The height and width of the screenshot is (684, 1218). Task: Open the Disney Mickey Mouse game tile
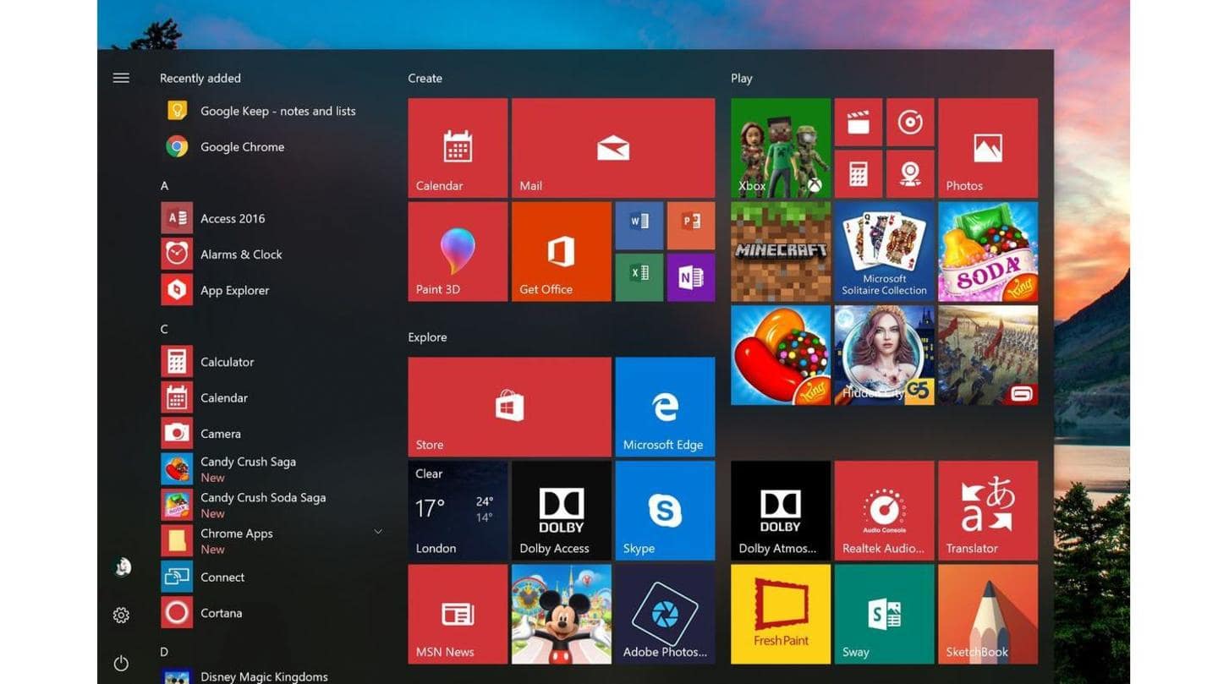click(x=562, y=614)
